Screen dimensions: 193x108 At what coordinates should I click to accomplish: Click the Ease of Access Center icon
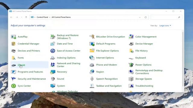tap(53, 51)
